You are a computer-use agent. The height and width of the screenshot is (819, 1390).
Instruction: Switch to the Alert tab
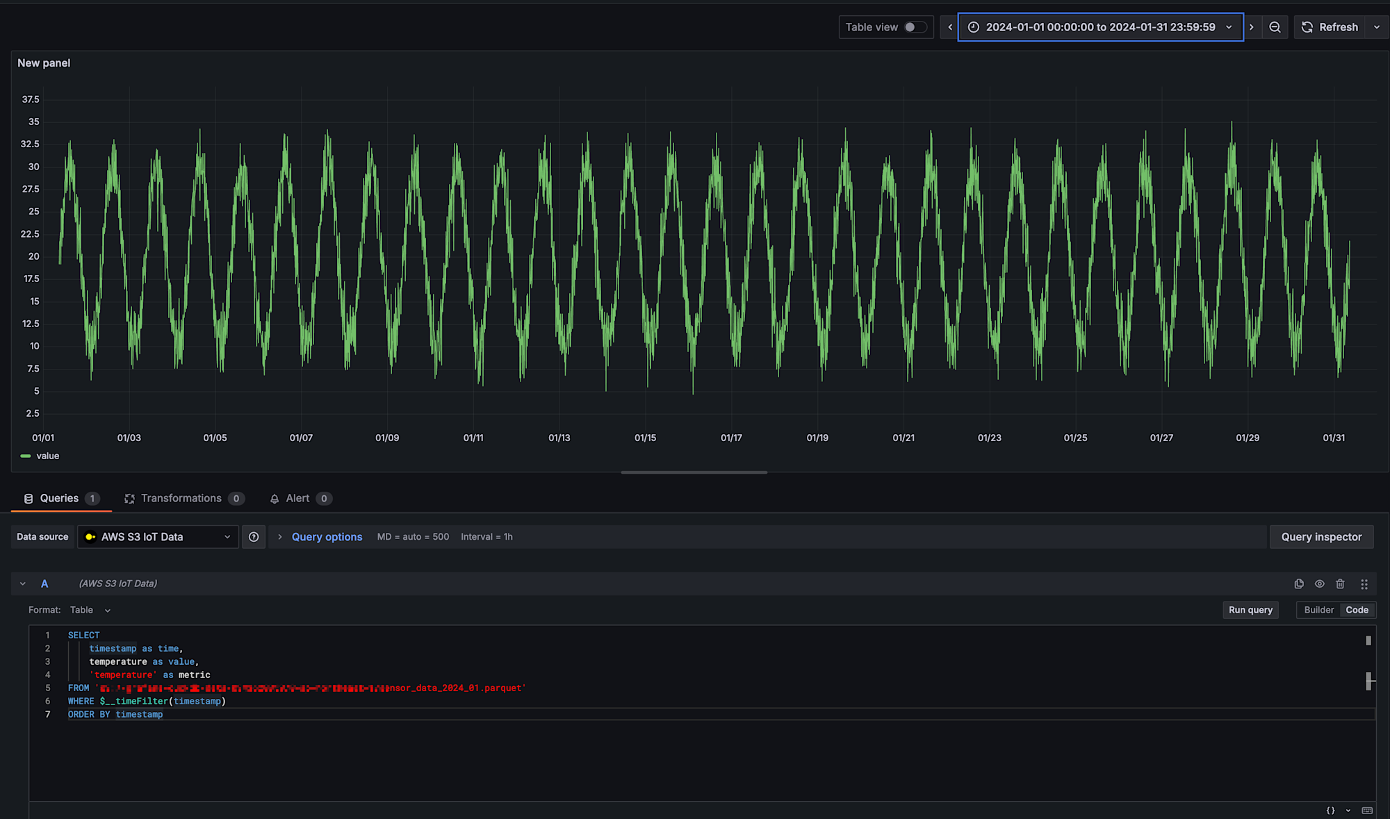[301, 498]
